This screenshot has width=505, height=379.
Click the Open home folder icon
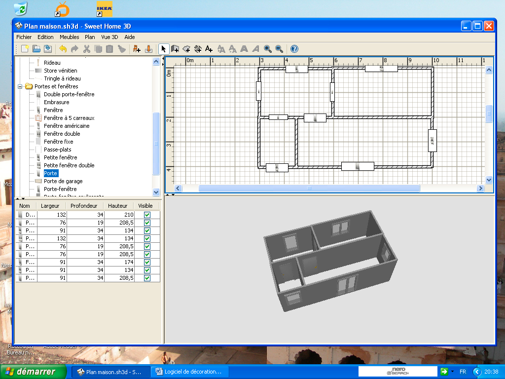point(36,49)
